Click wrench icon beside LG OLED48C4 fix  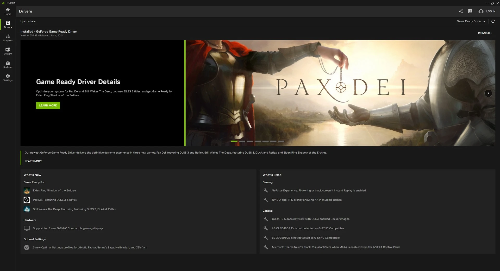click(266, 228)
